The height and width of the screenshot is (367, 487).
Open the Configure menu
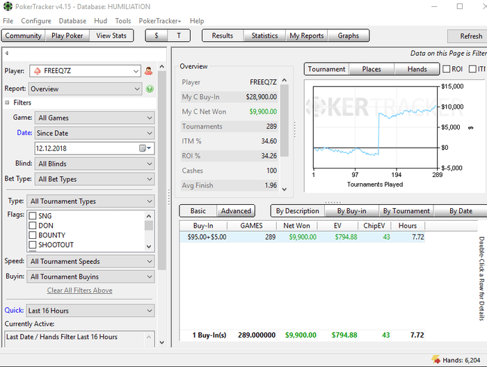coord(36,21)
